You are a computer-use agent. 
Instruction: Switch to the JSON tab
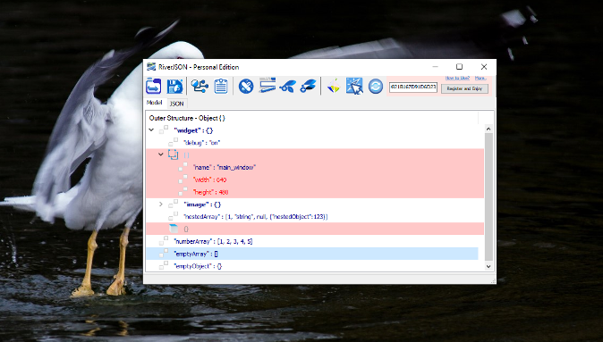[x=177, y=104]
